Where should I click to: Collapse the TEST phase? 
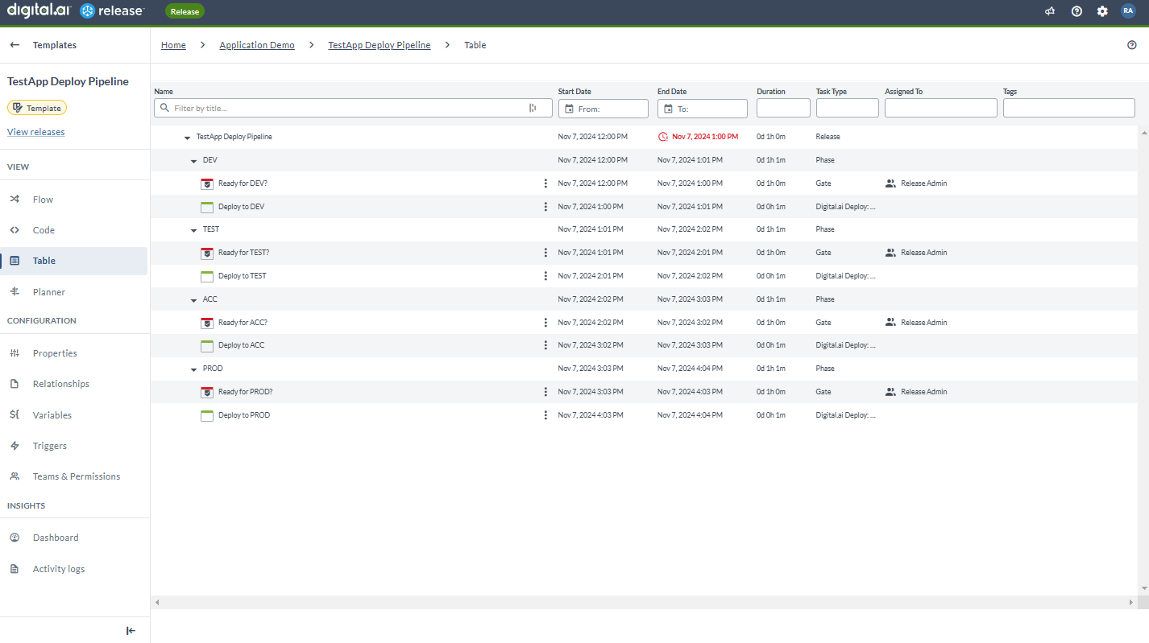(193, 230)
